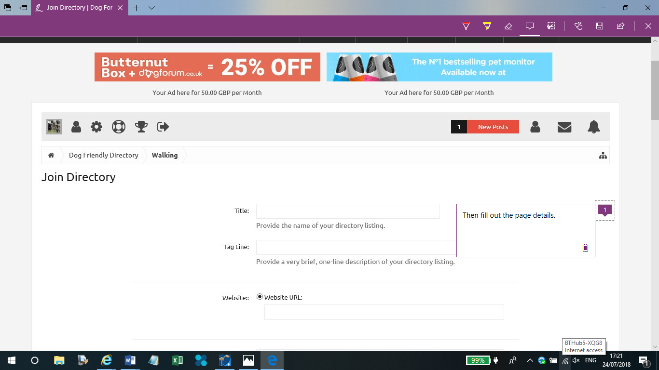Click set these tabs aside icon
Image resolution: width=659 pixels, height=370 pixels.
pyautogui.click(x=23, y=8)
